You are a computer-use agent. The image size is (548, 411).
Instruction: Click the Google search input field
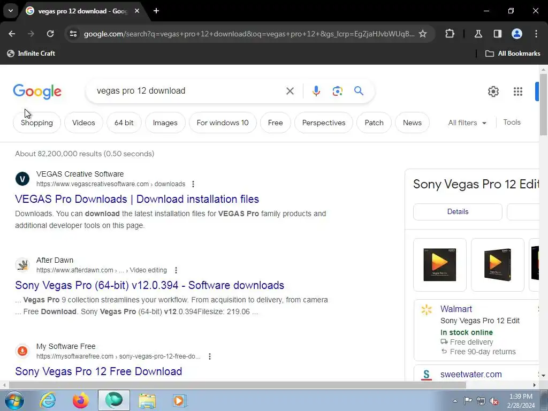tap(189, 91)
